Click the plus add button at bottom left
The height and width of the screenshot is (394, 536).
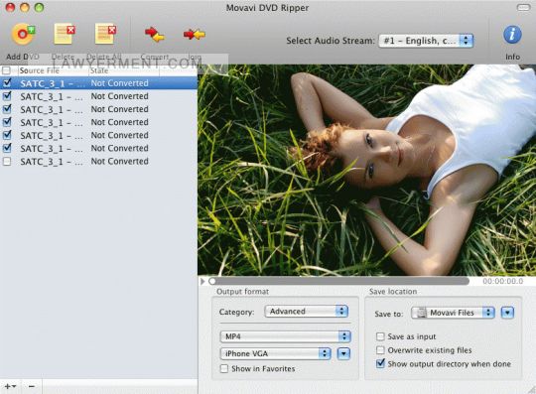[x=10, y=386]
